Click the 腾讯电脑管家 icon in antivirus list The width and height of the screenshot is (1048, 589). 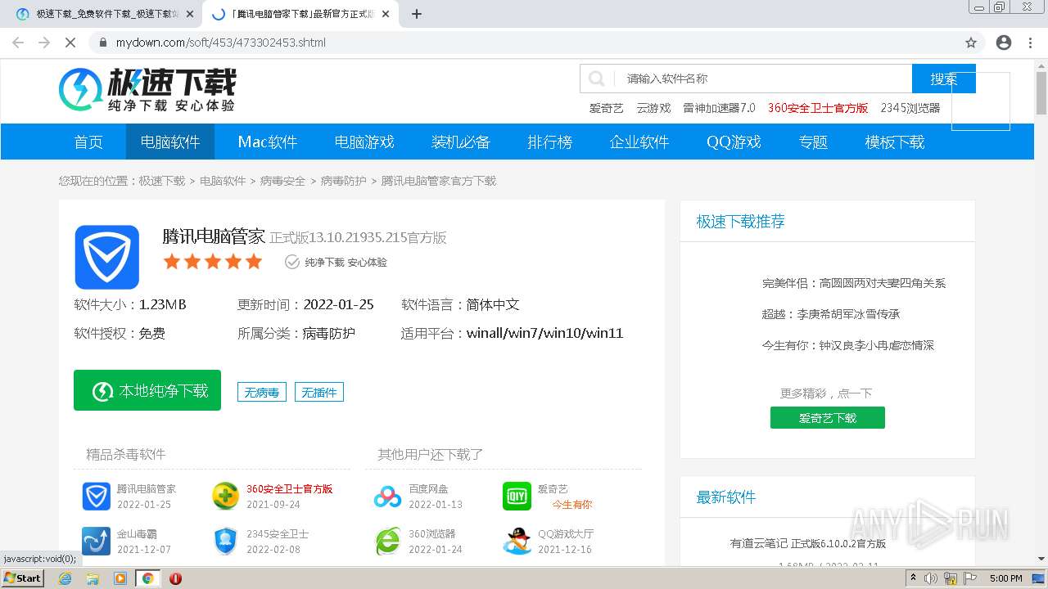97,496
